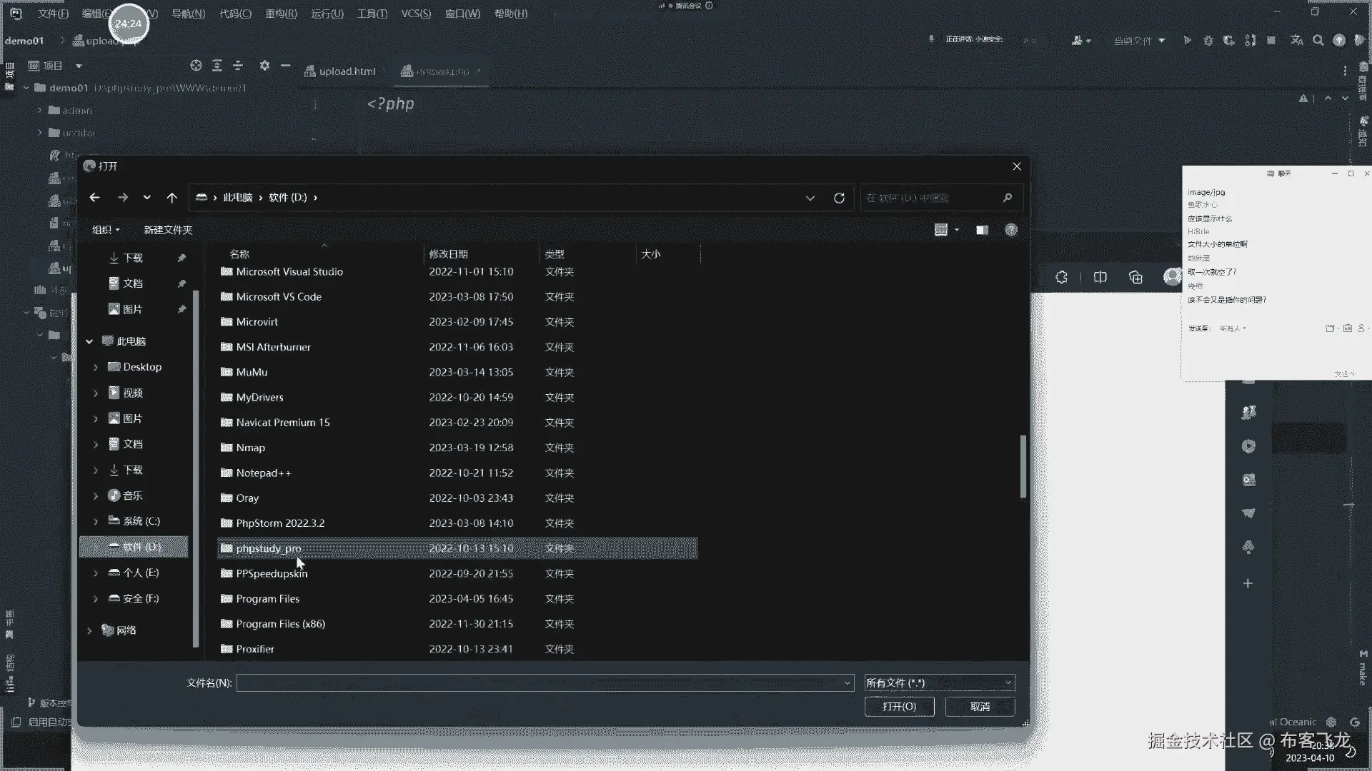Open the IDE search magnifier icon
Screen dimensions: 1372x771
tap(1318, 41)
